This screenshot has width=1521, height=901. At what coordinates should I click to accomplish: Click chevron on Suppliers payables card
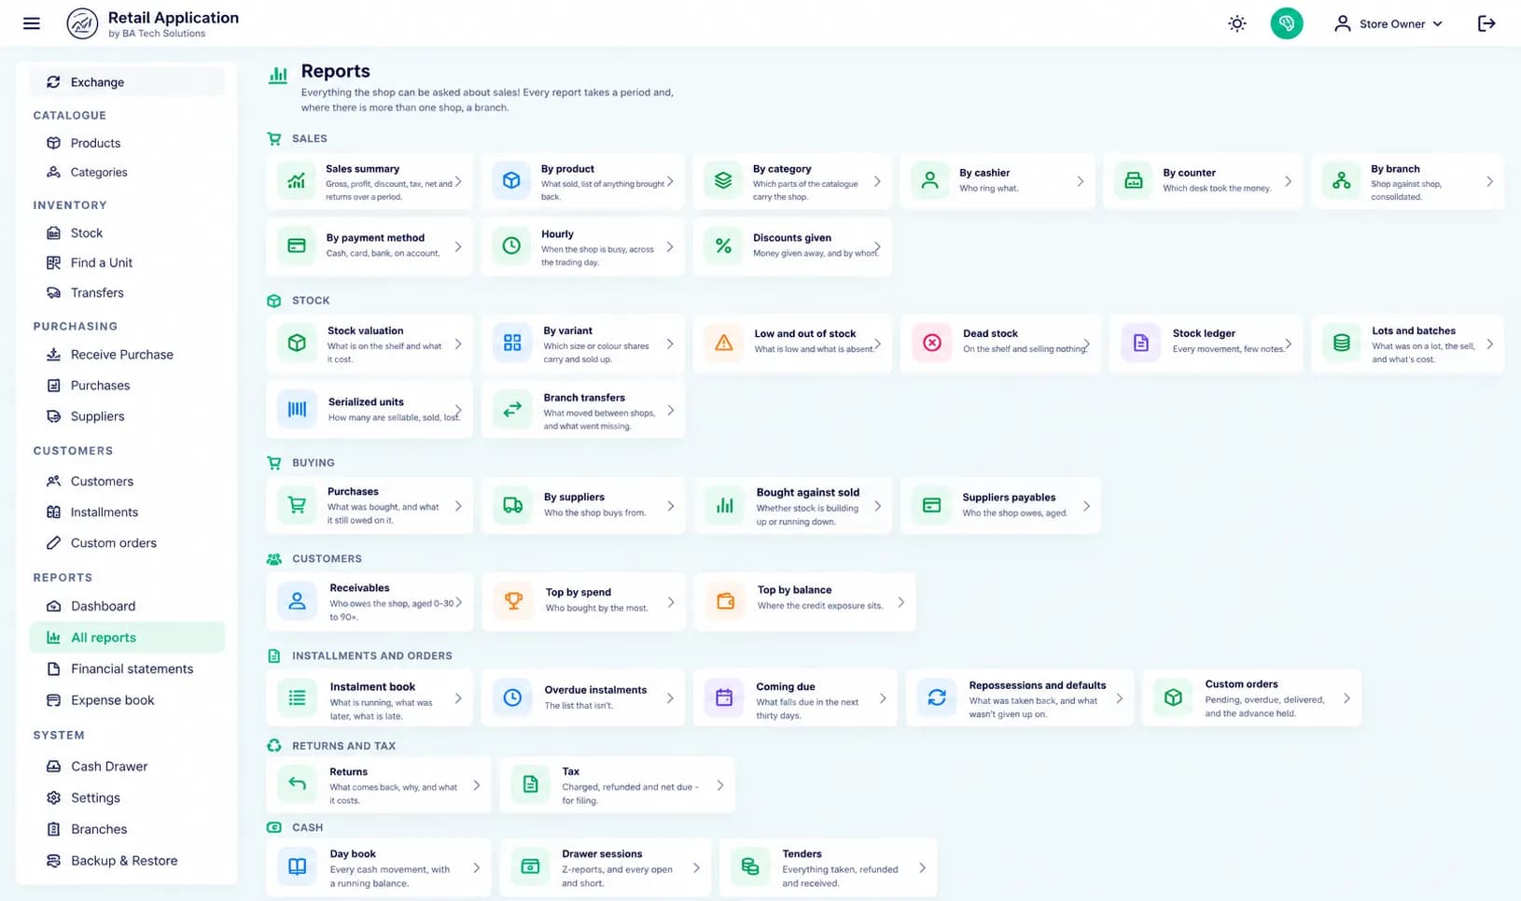coord(1086,506)
